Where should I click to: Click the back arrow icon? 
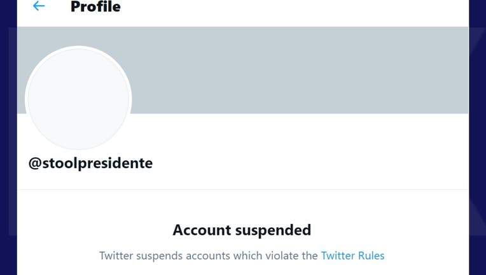point(39,6)
